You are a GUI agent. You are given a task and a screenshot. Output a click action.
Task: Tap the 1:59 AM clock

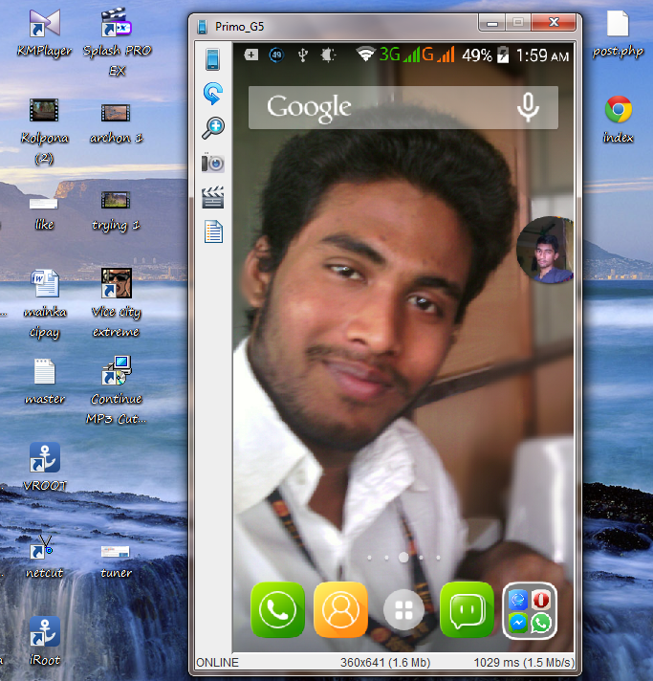point(542,55)
